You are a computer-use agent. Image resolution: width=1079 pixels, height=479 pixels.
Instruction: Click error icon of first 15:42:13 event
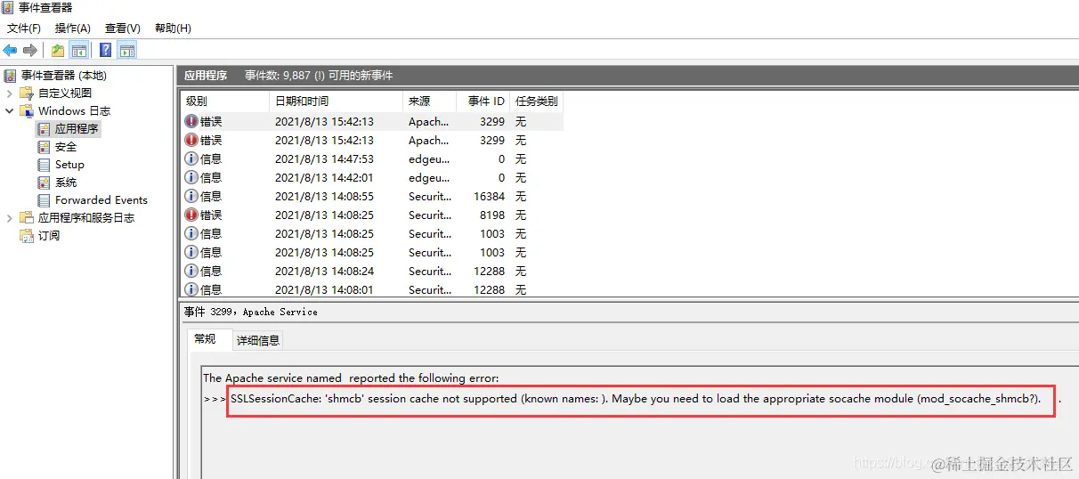pyautogui.click(x=191, y=121)
